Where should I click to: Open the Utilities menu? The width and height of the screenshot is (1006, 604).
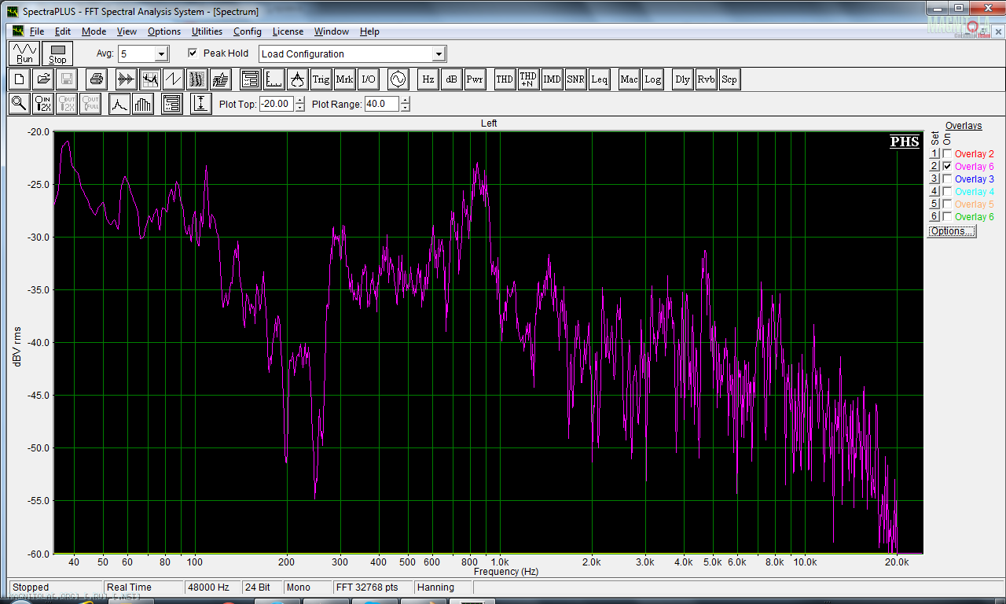pos(207,31)
